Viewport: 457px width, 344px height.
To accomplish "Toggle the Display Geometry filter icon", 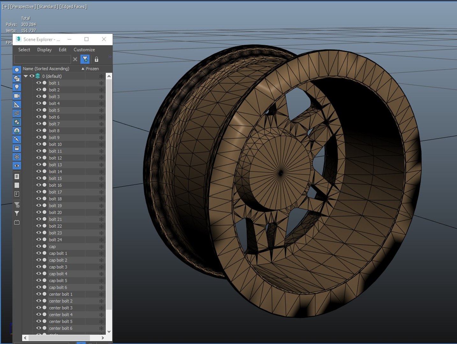I will pos(17,70).
